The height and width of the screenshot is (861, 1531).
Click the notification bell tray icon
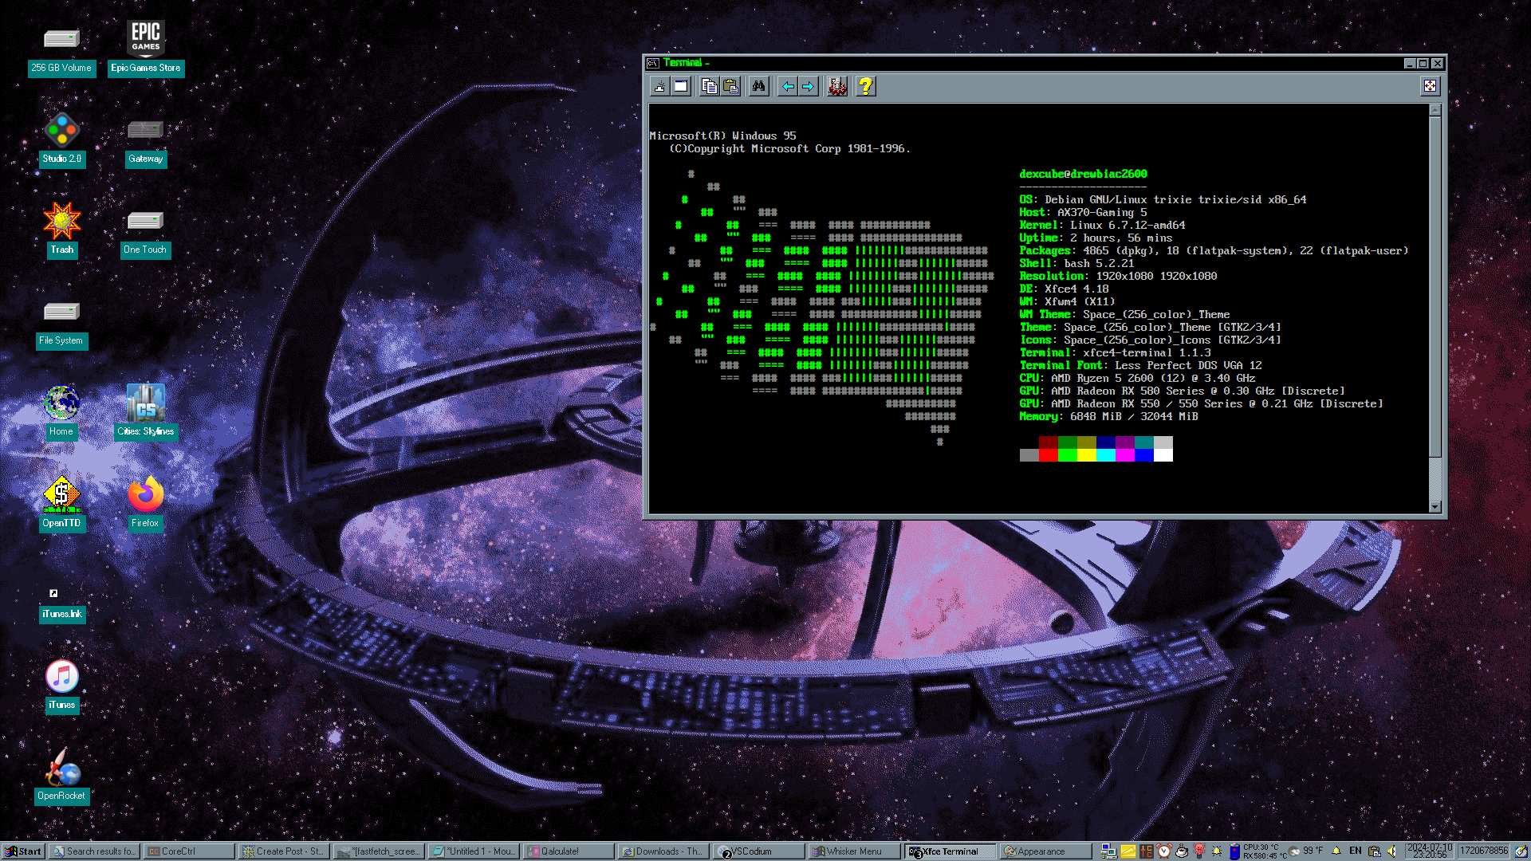(x=1336, y=851)
